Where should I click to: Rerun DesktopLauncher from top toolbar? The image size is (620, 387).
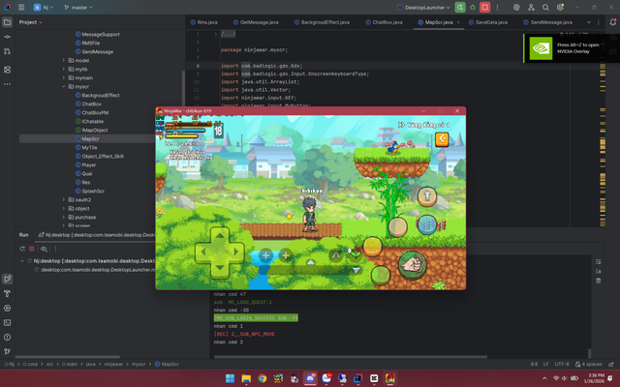pos(460,7)
